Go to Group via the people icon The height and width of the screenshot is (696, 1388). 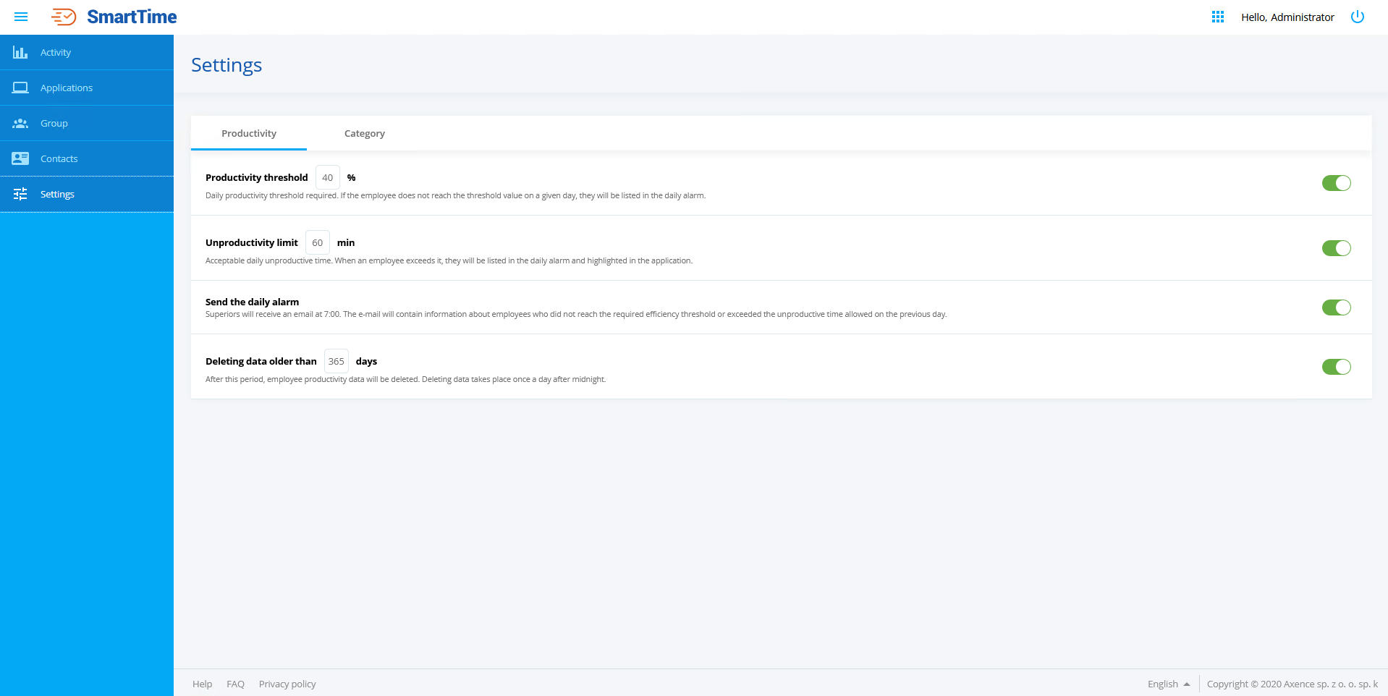(20, 123)
